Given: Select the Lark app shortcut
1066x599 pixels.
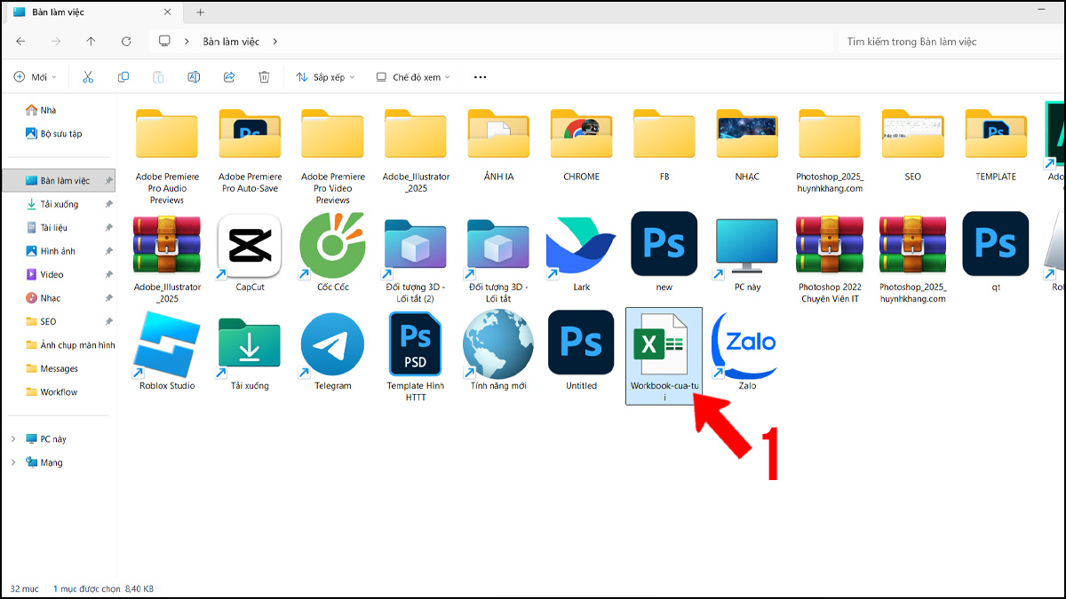Looking at the screenshot, I should pyautogui.click(x=581, y=253).
